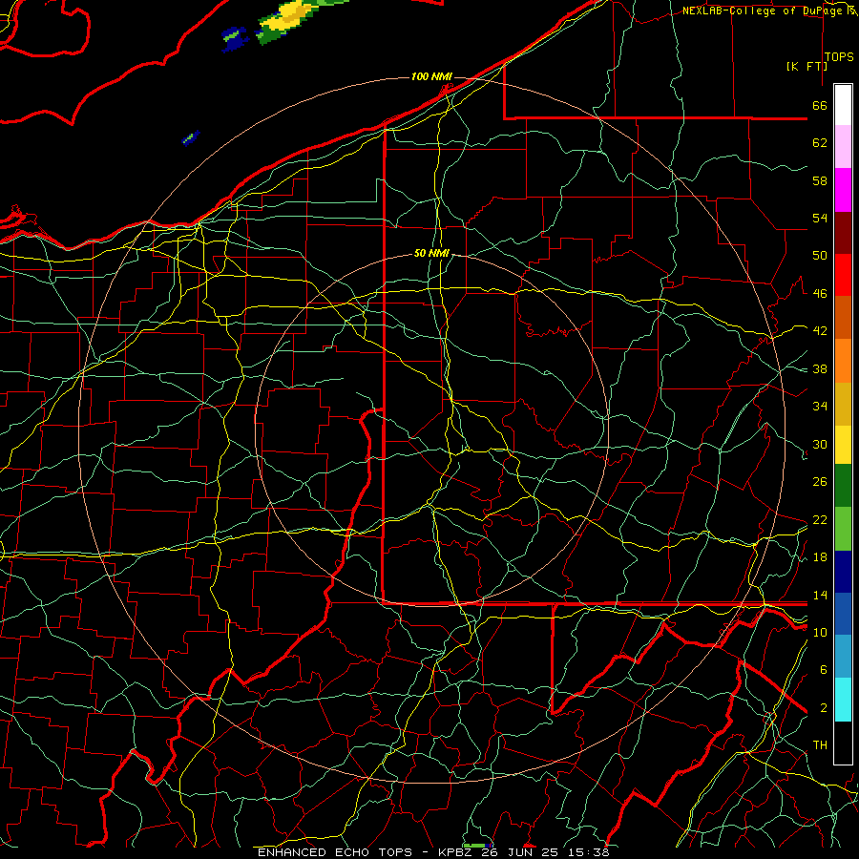The width and height of the screenshot is (859, 859).
Task: Click the "22" legend value
Action: click(820, 520)
